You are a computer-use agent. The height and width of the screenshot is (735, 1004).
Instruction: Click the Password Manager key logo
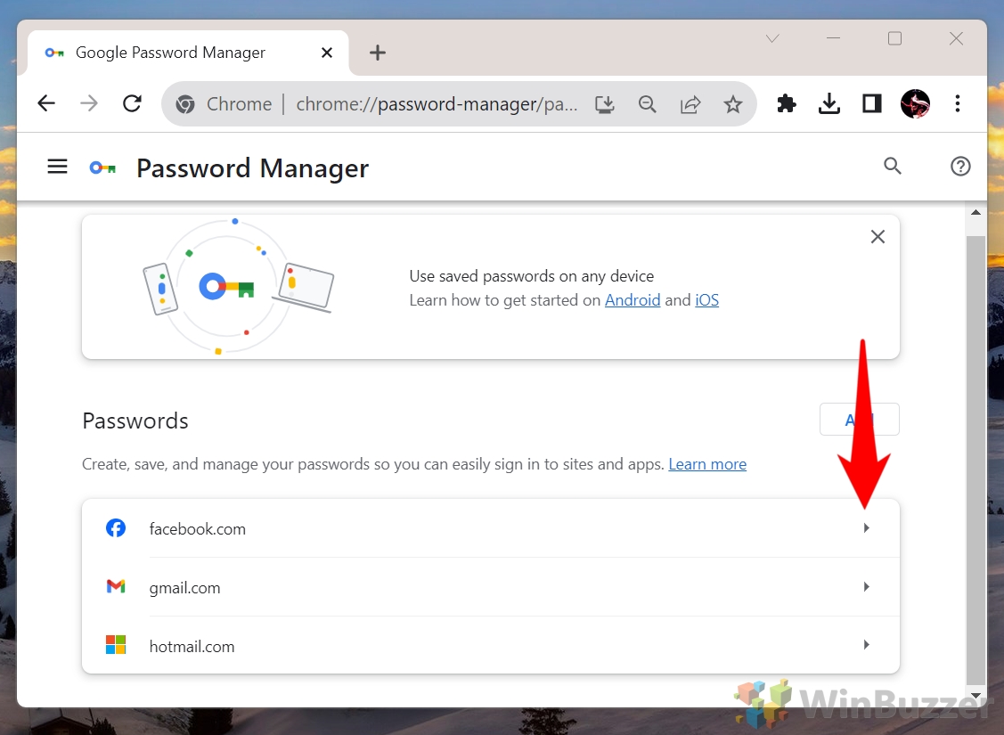tap(102, 167)
